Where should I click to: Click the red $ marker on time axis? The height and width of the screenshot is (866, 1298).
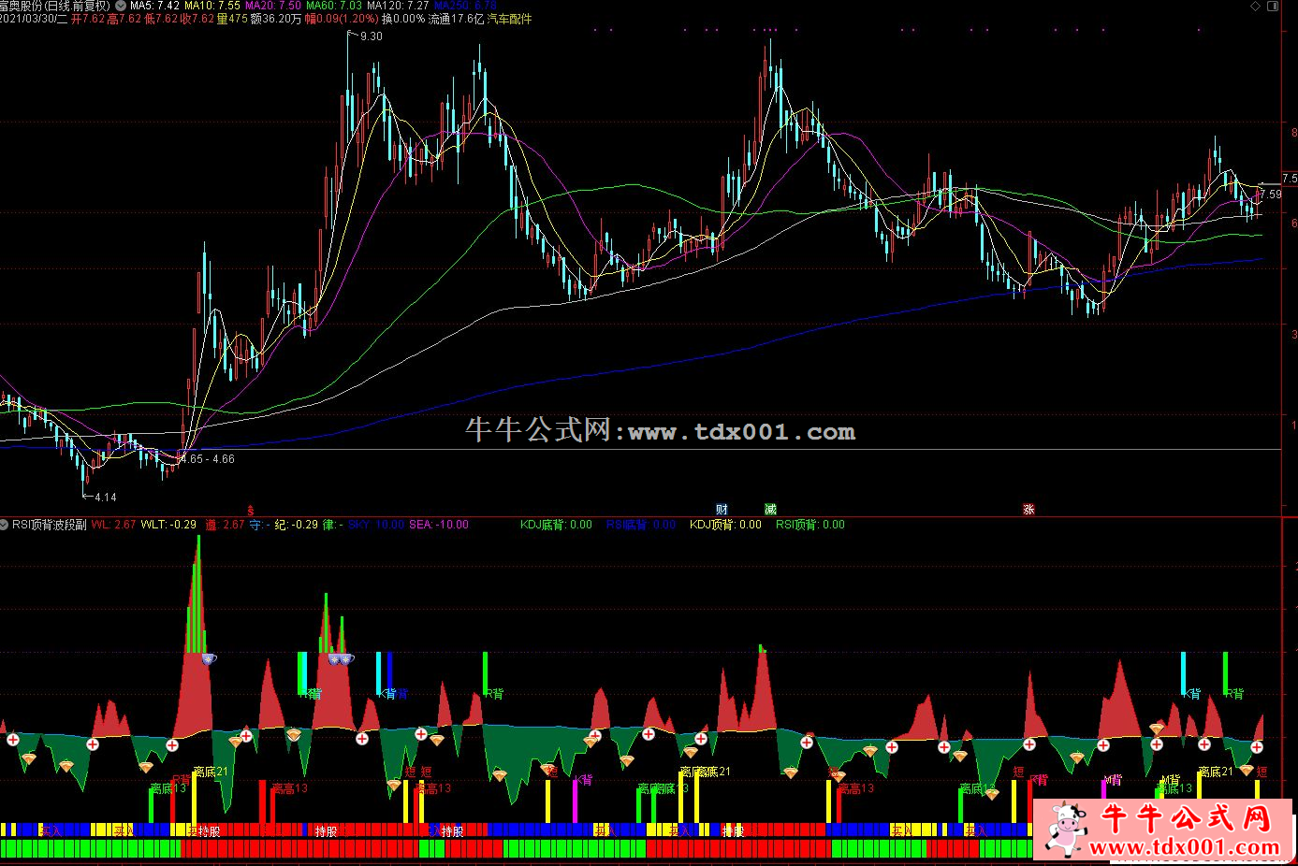tap(250, 510)
